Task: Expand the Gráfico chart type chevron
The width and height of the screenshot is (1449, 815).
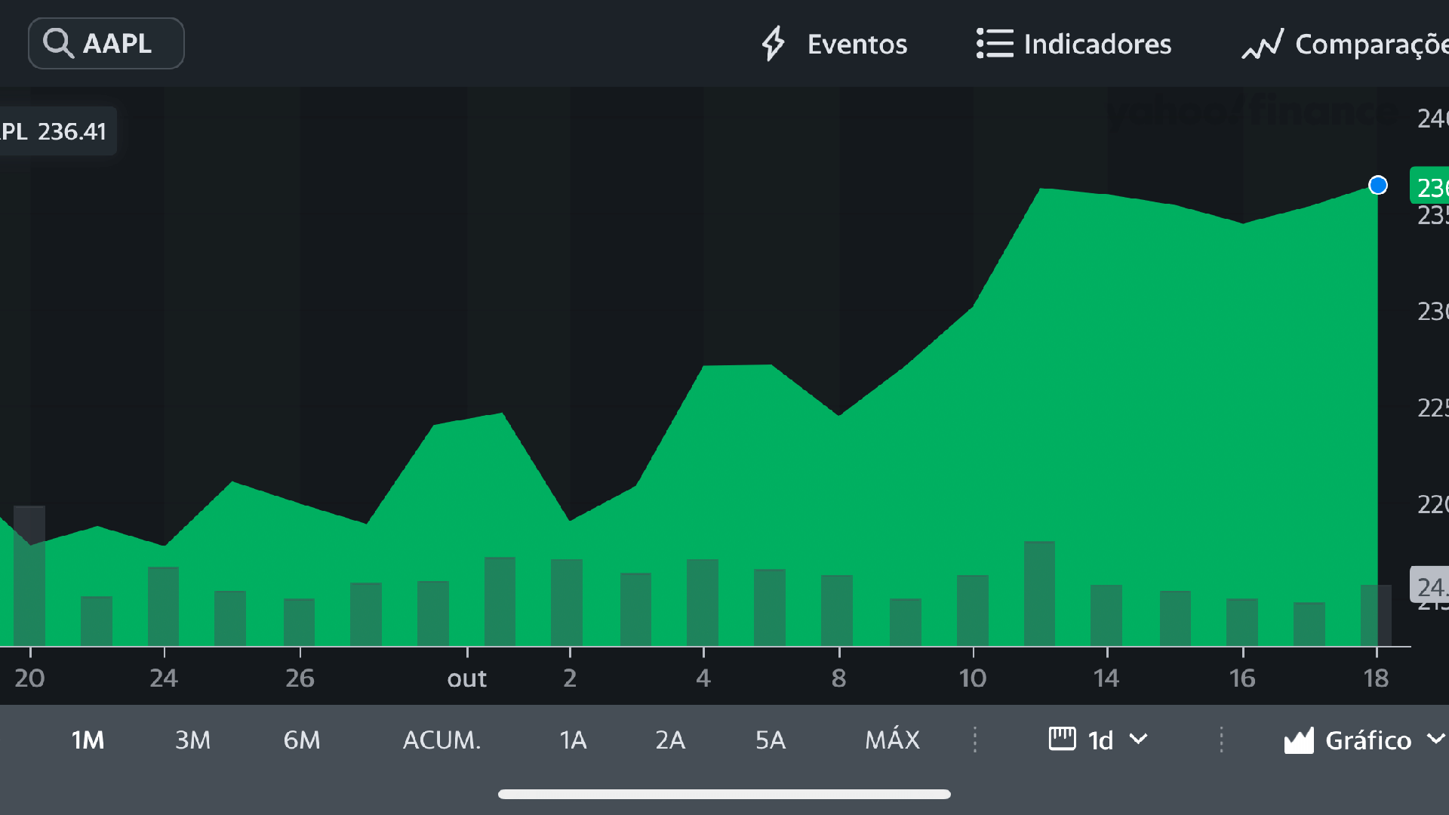Action: [x=1435, y=740]
